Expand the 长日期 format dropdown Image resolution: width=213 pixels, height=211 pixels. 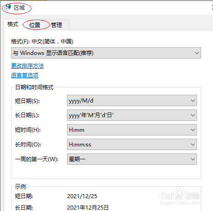click(132, 115)
